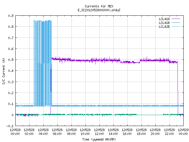Screen dimensions: 189x142
Task: Click the green LCL41B legend line sample
Action: pos(176,22)
